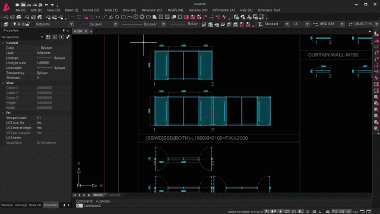Viewport: 380px width, 214px height.
Task: Open the ByLayer linetype dropdown
Action: click(x=164, y=24)
